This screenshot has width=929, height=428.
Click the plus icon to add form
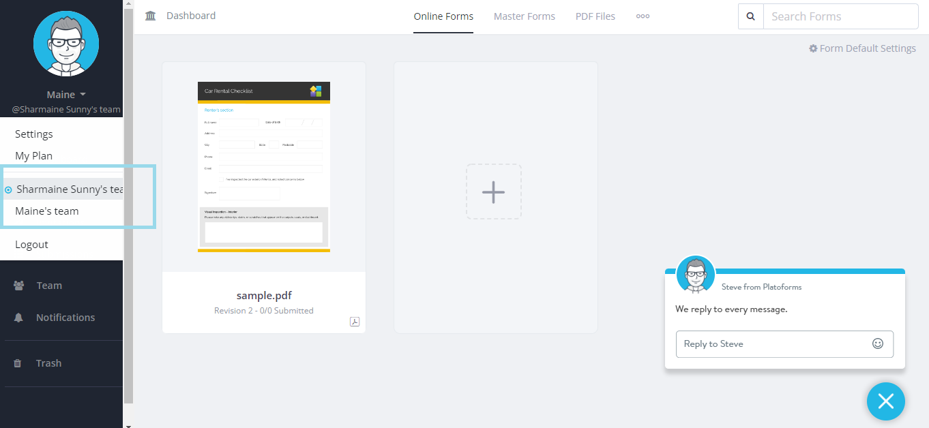[x=493, y=192]
